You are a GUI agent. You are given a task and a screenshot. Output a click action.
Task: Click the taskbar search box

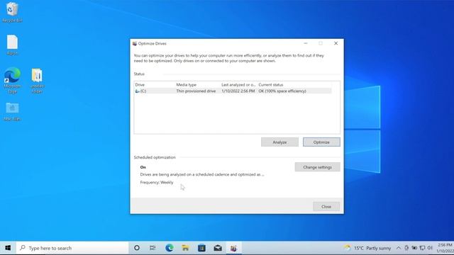[x=72, y=248]
